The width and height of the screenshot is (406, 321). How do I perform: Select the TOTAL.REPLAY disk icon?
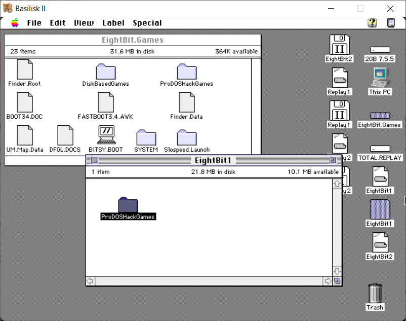pyautogui.click(x=380, y=153)
